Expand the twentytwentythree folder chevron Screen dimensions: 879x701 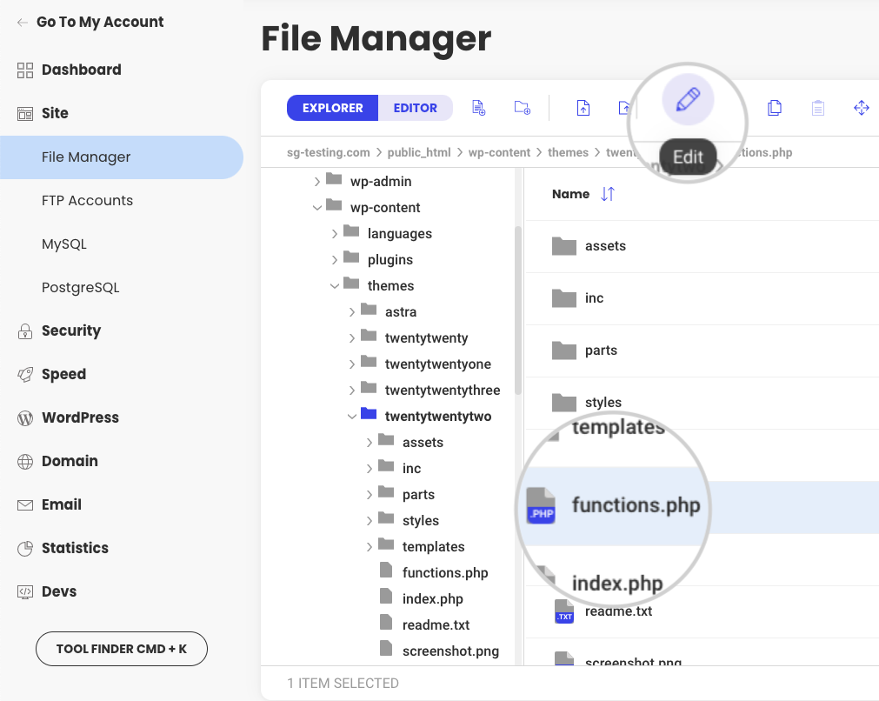[351, 390]
